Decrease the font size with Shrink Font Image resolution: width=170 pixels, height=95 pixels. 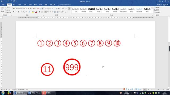[31, 8]
